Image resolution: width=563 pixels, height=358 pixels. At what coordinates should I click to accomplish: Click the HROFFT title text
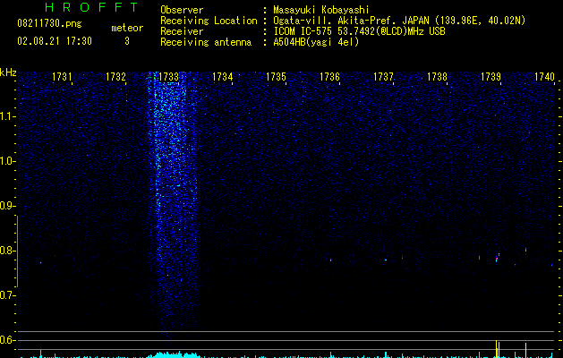(x=92, y=7)
